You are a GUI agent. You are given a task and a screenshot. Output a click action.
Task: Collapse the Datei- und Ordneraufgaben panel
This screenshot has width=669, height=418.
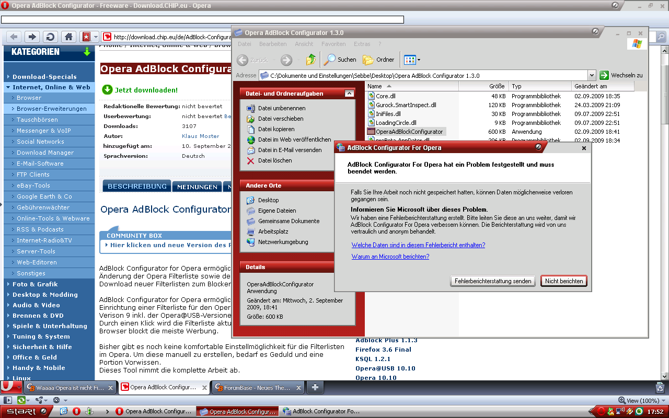(349, 94)
